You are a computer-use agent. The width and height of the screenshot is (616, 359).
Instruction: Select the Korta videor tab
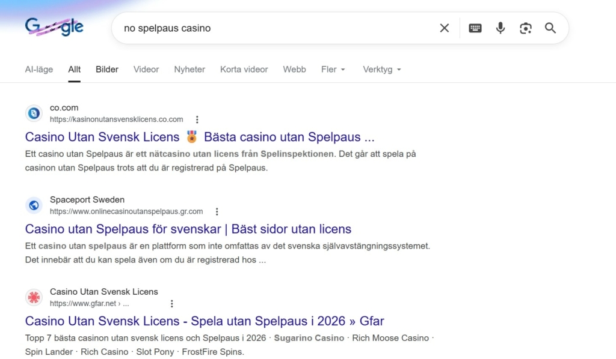244,70
